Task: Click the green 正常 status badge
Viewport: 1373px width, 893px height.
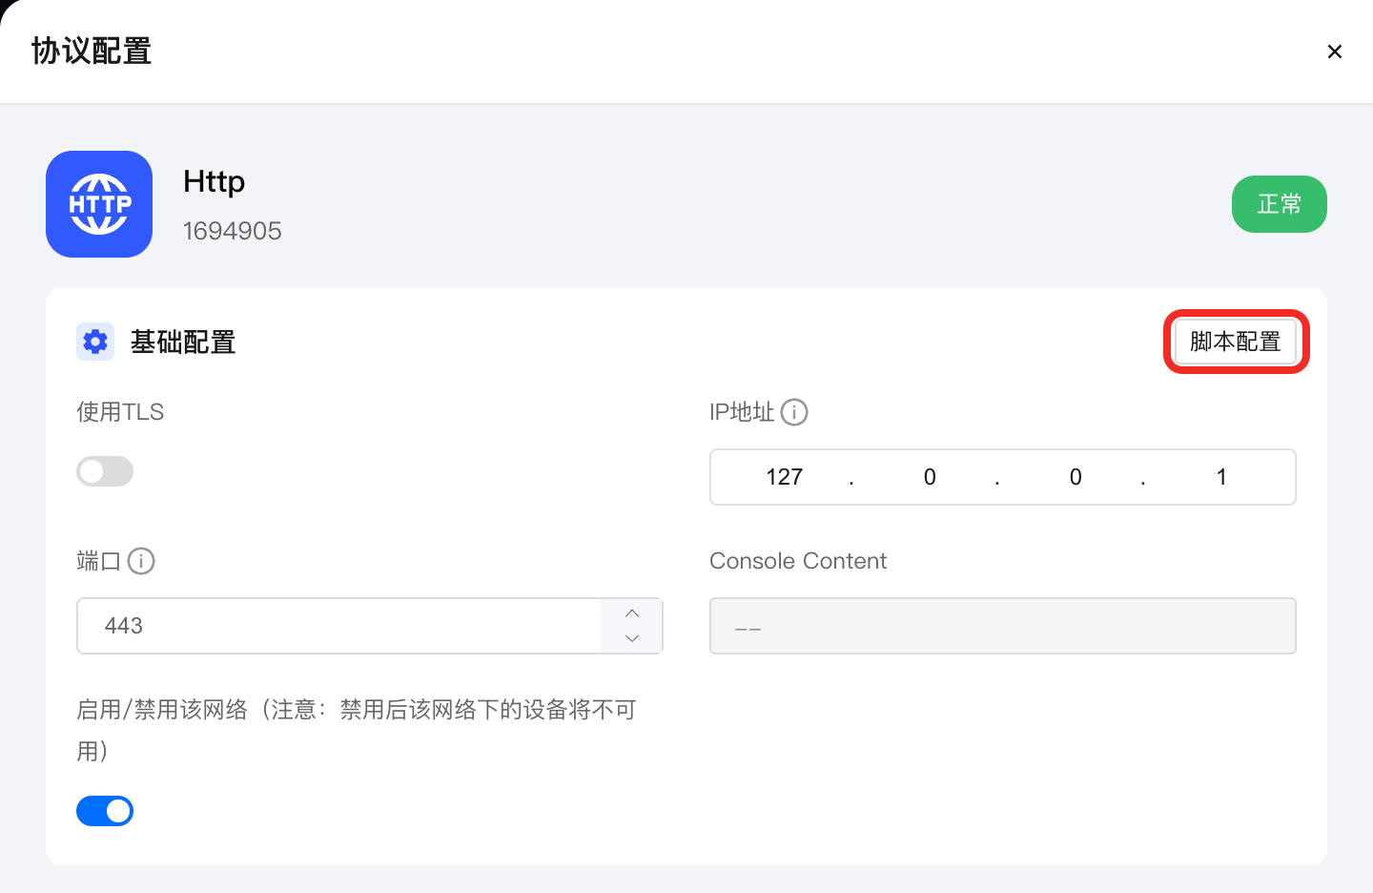Action: pyautogui.click(x=1280, y=204)
